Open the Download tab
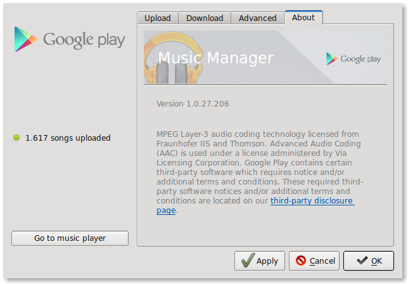The height and width of the screenshot is (284, 408). coord(205,18)
